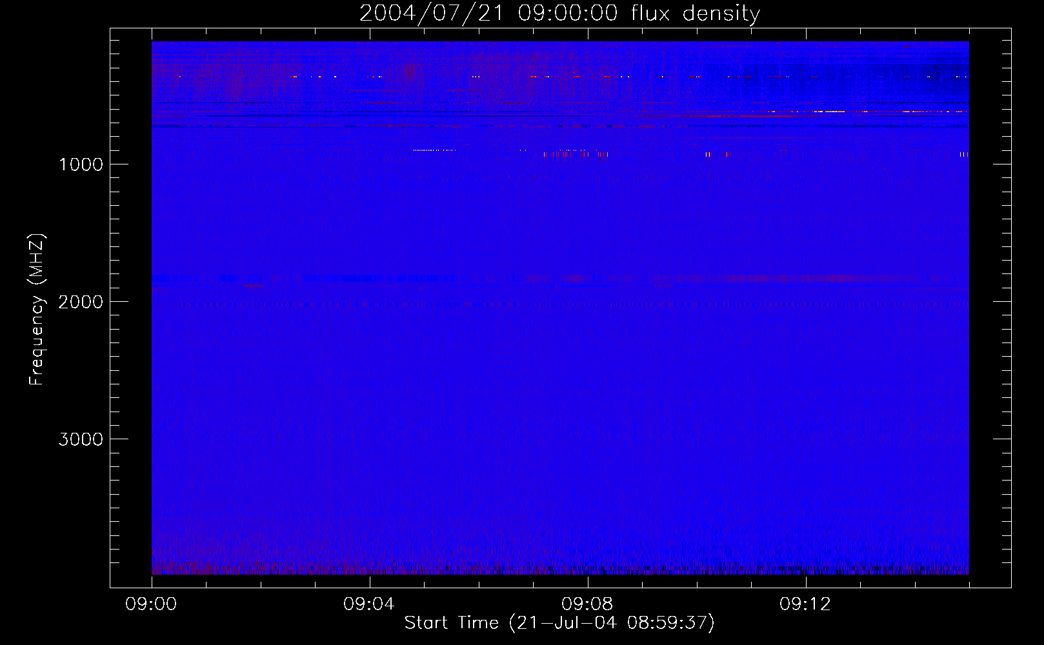Click the '09:12' time axis label
1044x645 pixels.
pyautogui.click(x=806, y=604)
